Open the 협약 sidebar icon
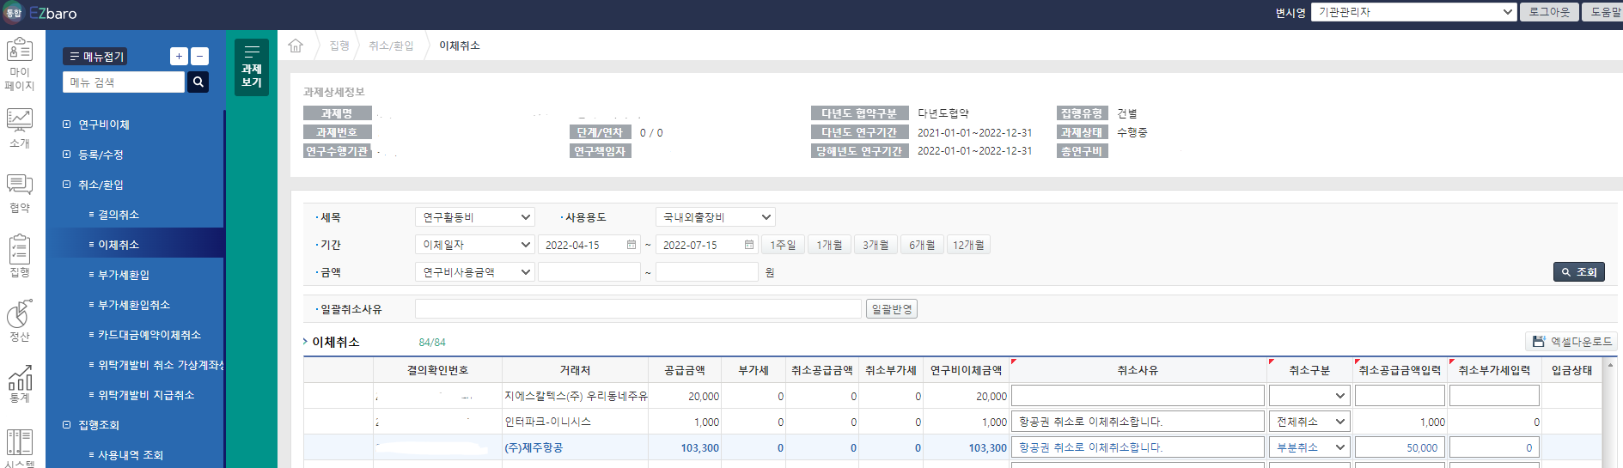This screenshot has height=468, width=1623. pyautogui.click(x=19, y=192)
